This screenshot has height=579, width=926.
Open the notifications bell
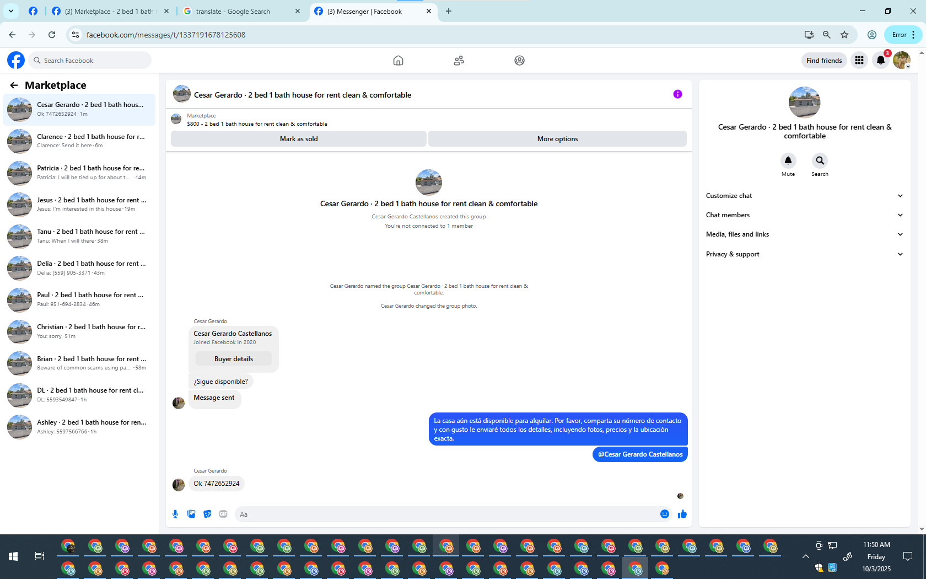pos(881,60)
